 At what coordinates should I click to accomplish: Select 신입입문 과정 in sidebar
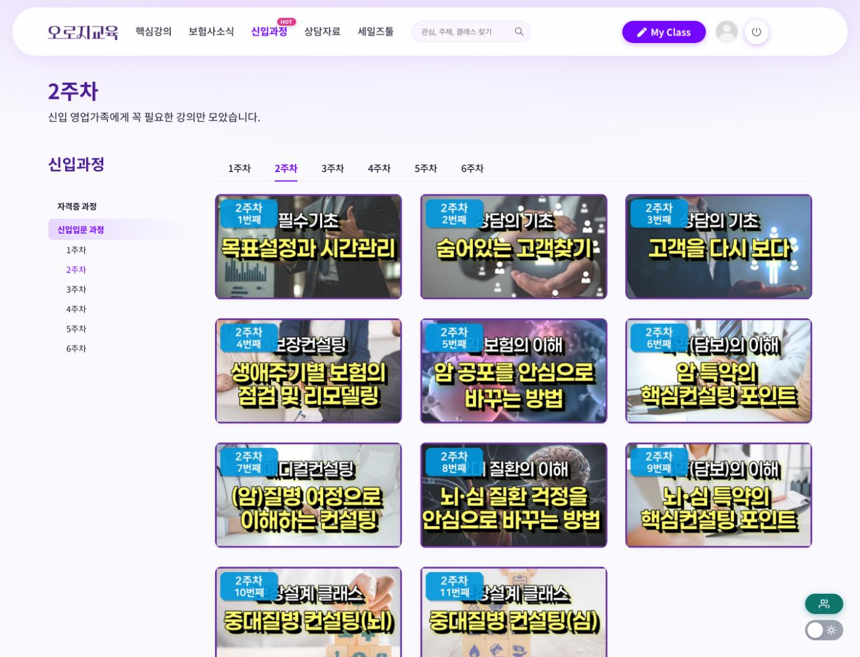tap(117, 230)
